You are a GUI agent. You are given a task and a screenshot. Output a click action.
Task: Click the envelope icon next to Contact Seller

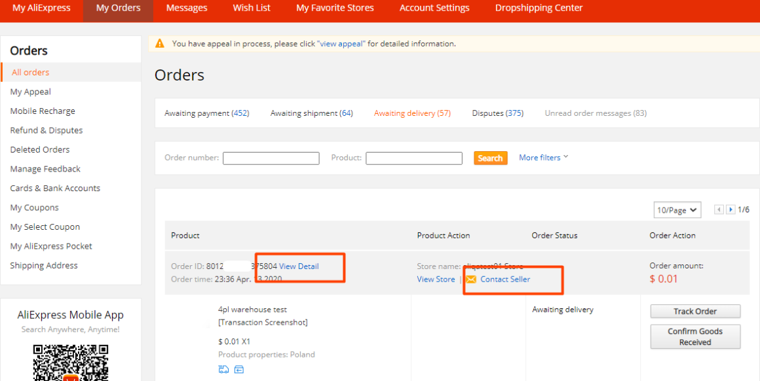[472, 279]
